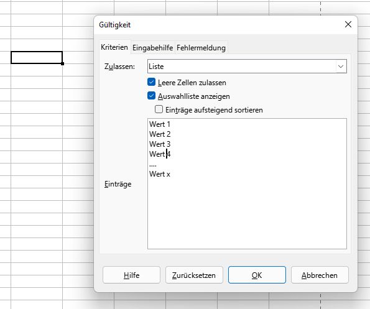Uncheck Leere Zellen zulassen
The height and width of the screenshot is (309, 370).
pyautogui.click(x=151, y=82)
